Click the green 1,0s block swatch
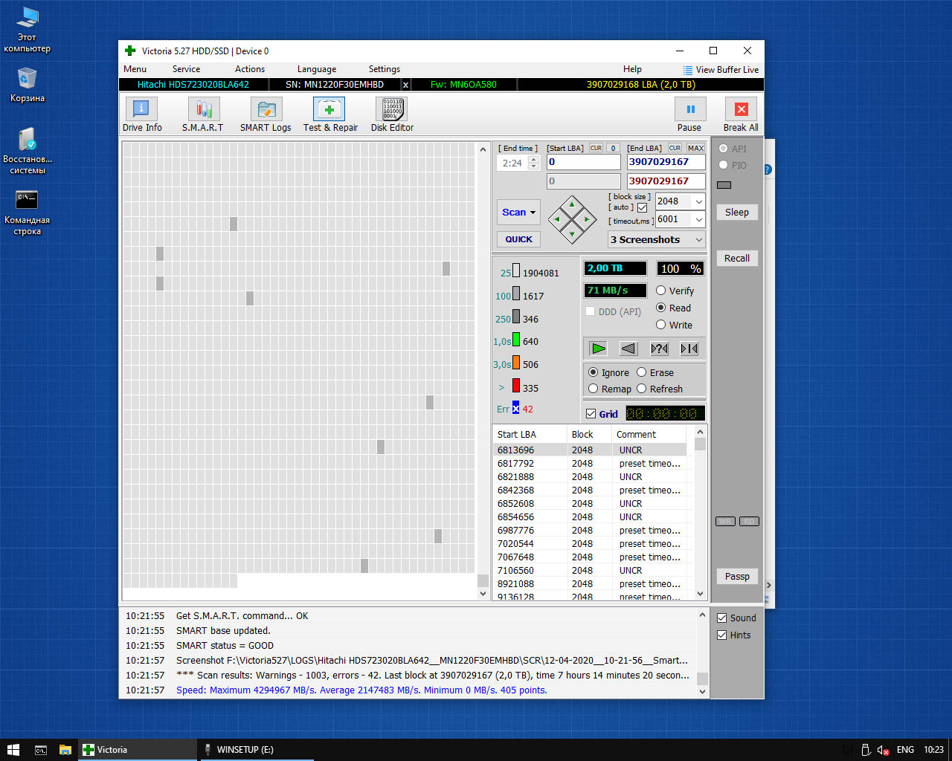This screenshot has height=761, width=952. pos(515,340)
